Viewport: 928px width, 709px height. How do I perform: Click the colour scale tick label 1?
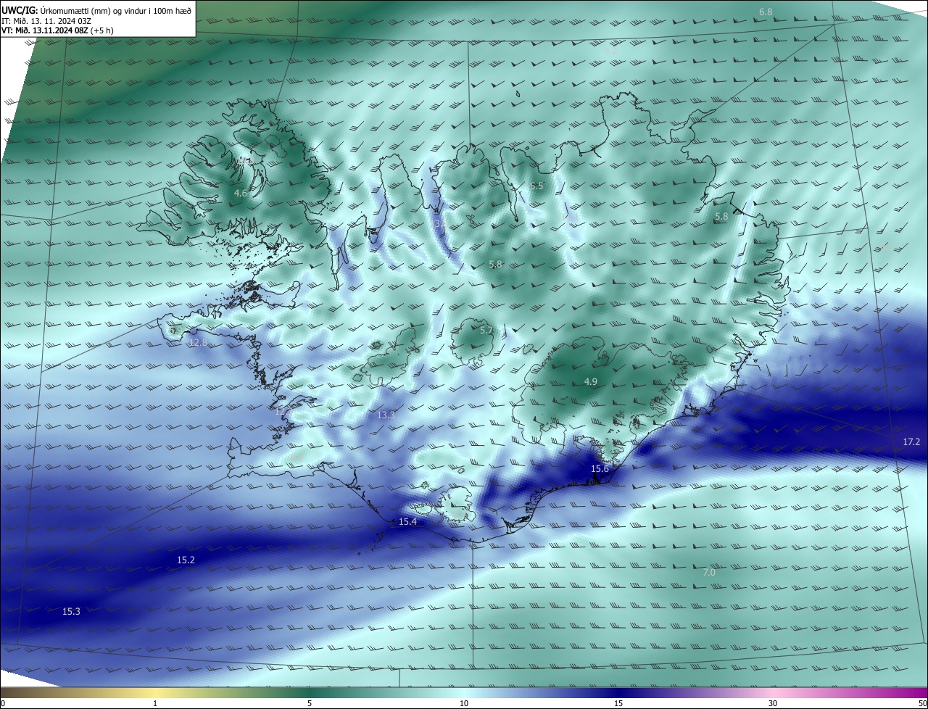[x=156, y=703]
